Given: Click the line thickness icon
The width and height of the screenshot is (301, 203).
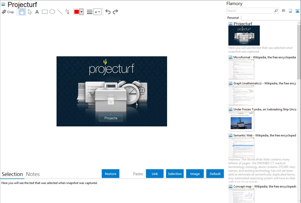Looking at the screenshot, I should coord(90,12).
